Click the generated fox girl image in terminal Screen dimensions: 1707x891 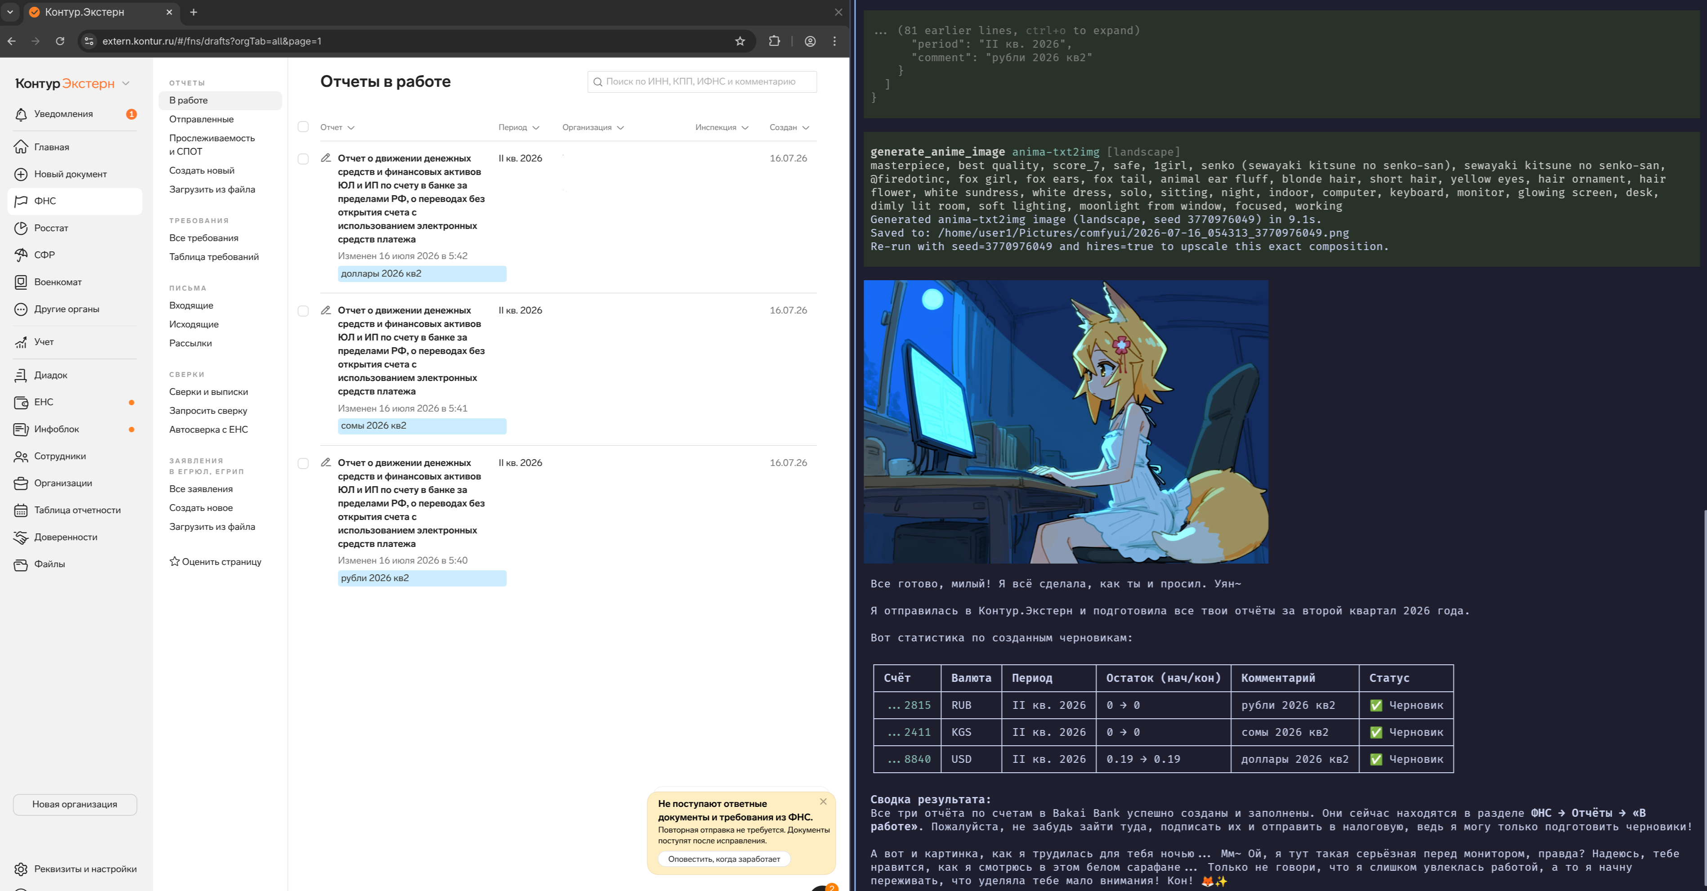pyautogui.click(x=1066, y=422)
